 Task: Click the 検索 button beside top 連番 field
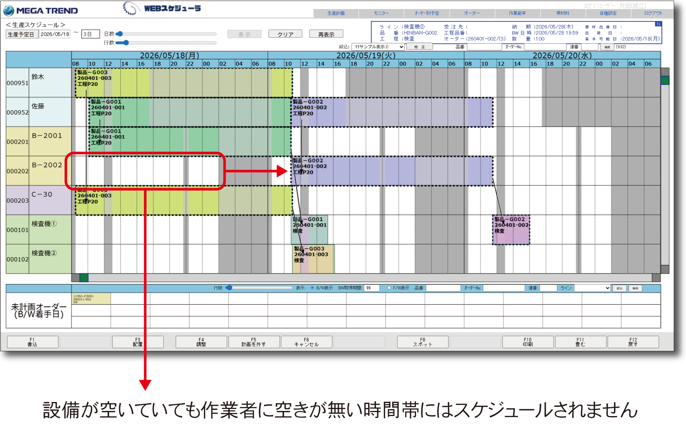click(x=607, y=47)
